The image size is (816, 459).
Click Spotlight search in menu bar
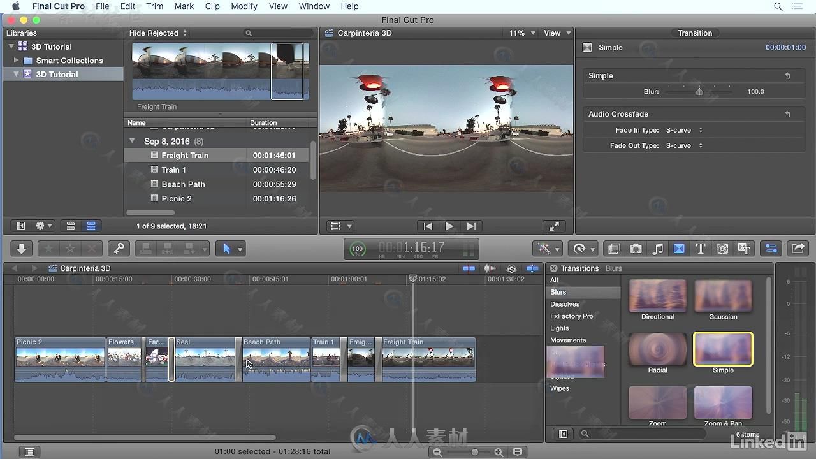click(778, 6)
